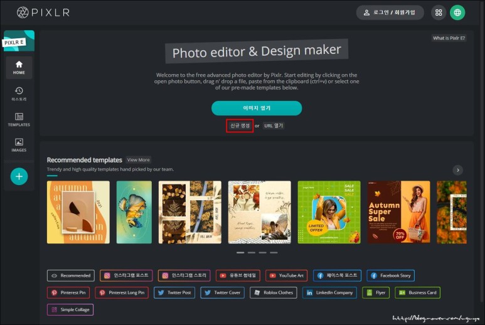Select the Pinterest Pin category
485x325 pixels.
tap(68, 292)
